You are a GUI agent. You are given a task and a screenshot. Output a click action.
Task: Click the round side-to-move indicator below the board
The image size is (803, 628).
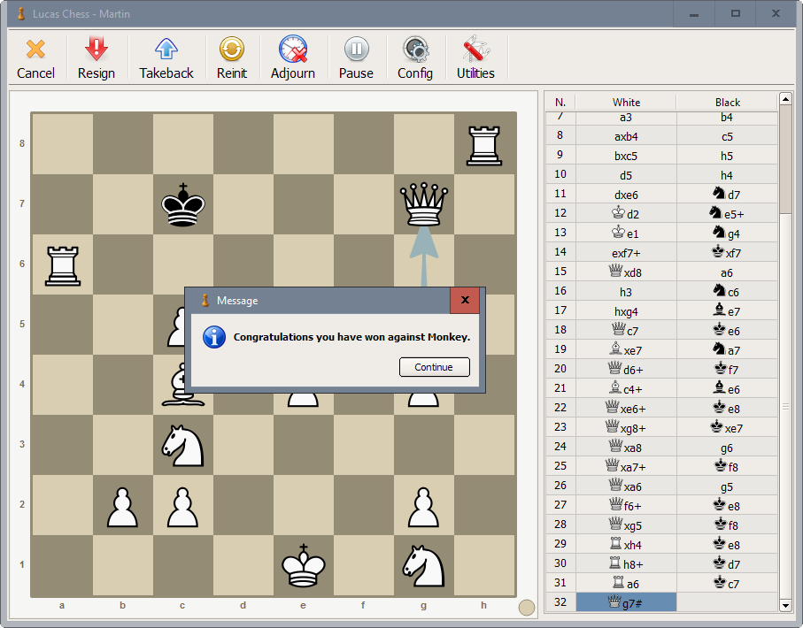[527, 608]
